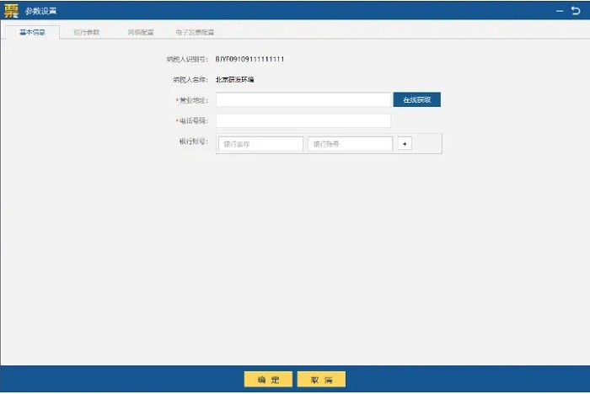This screenshot has height=394, width=590.
Task: Click the 参数设置 window title text
Action: click(41, 10)
